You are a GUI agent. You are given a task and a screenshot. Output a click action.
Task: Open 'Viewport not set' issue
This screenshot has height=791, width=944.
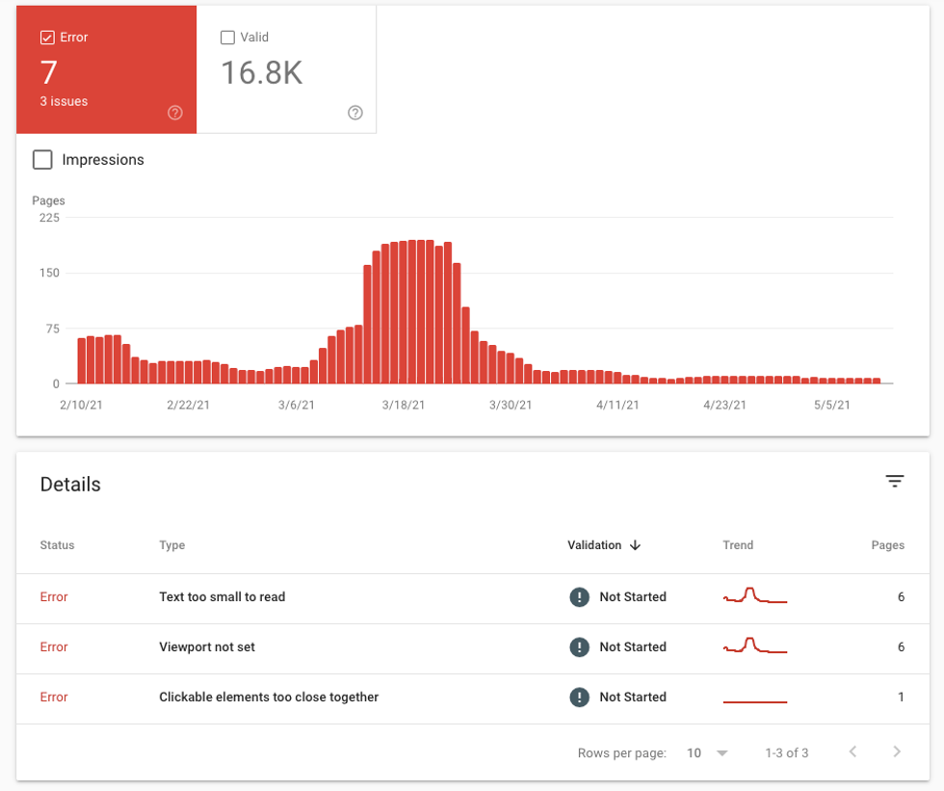pyautogui.click(x=207, y=647)
